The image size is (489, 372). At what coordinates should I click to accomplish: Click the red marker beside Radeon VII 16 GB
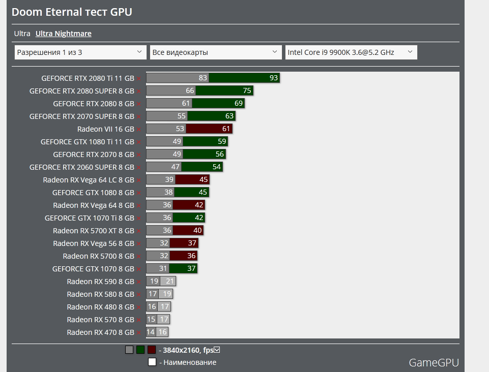point(139,129)
